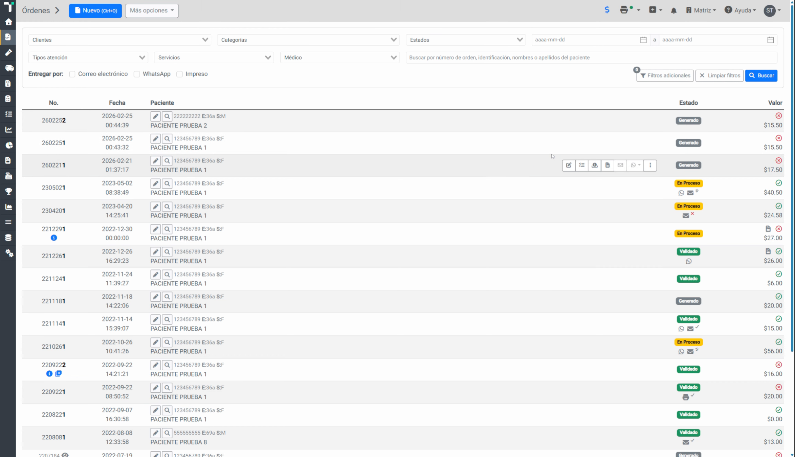Enable WhatsApp delivery checkbox
Screen dimensions: 795x457
click(137, 74)
